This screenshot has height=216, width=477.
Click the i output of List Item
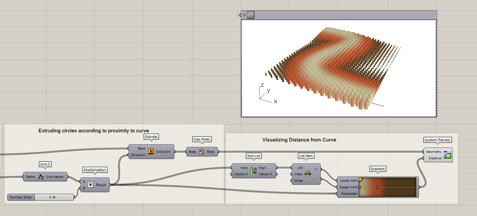coord(315,179)
